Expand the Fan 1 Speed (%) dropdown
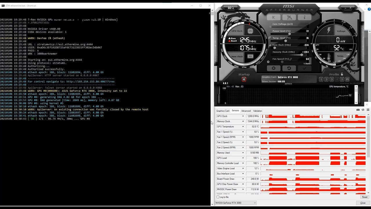This screenshot has height=209, width=371. [243, 132]
